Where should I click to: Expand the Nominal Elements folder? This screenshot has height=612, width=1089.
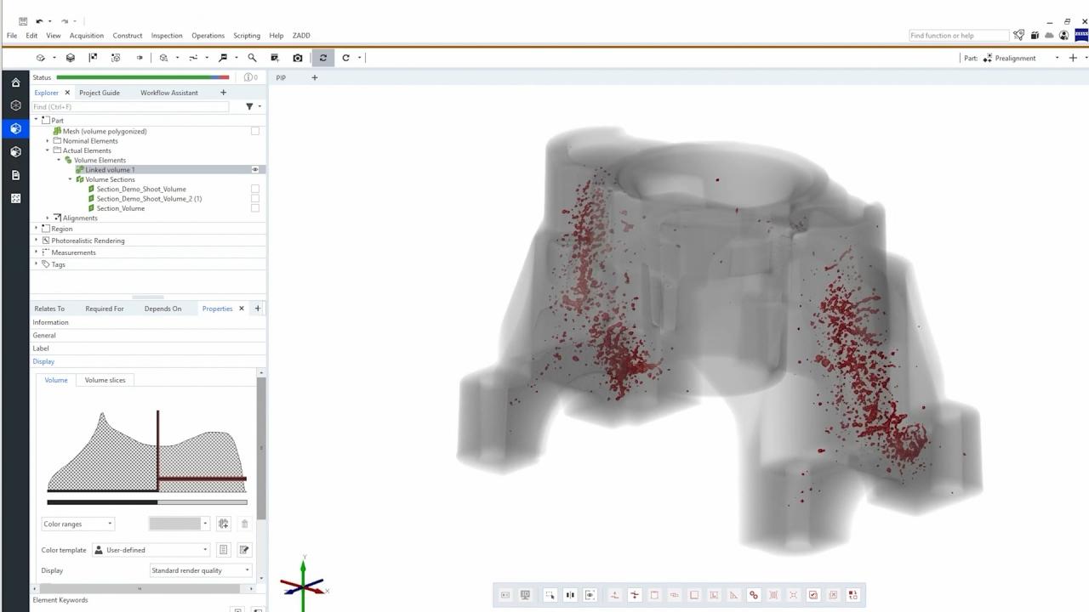(x=48, y=141)
